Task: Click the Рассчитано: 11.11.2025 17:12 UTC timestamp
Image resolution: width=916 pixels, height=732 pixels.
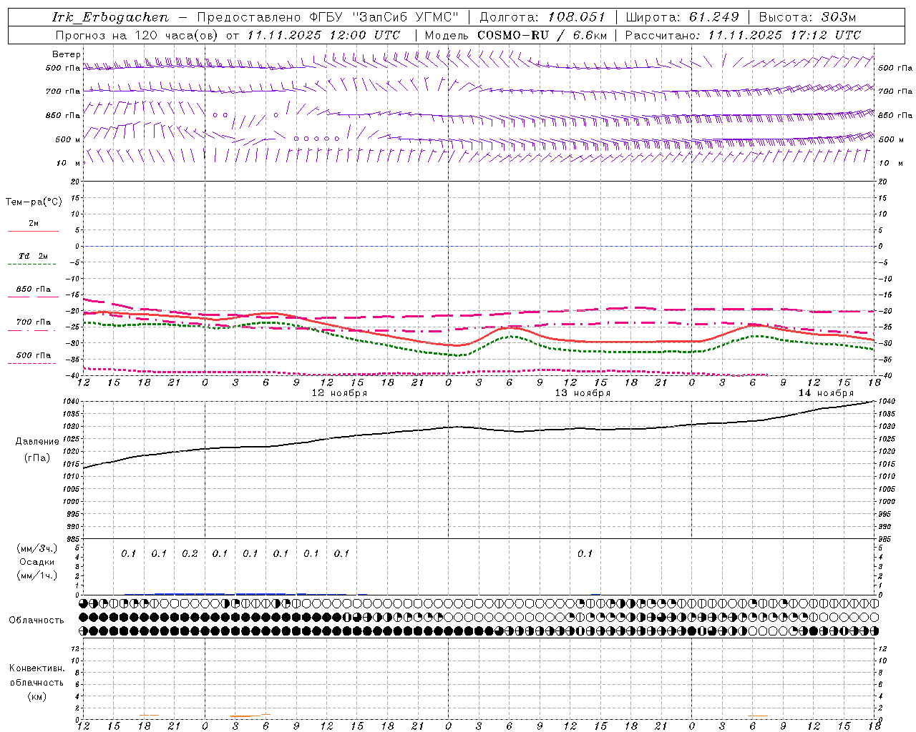Action: click(x=744, y=35)
